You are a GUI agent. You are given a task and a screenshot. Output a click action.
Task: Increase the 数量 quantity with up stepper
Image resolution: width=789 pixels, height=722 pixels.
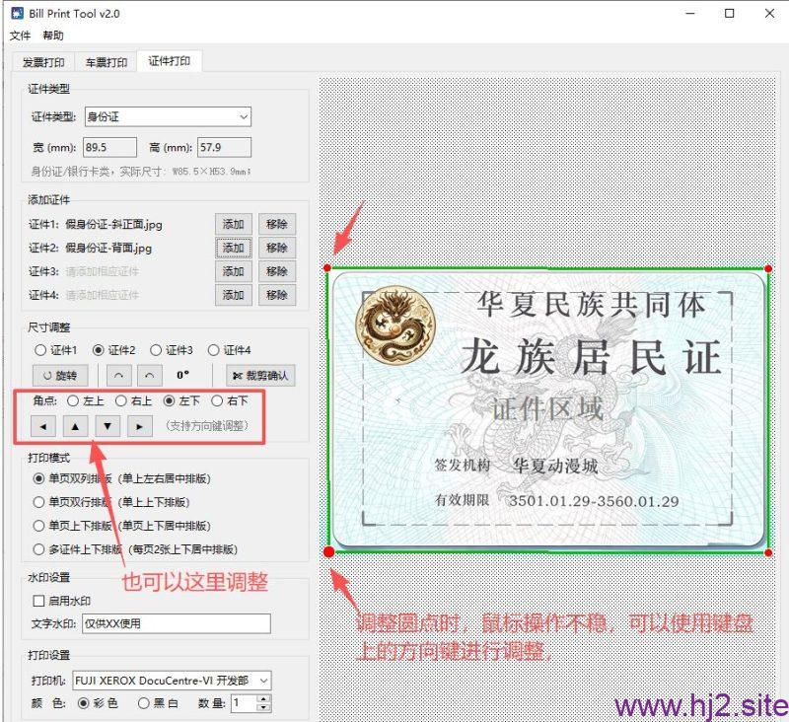click(x=263, y=698)
